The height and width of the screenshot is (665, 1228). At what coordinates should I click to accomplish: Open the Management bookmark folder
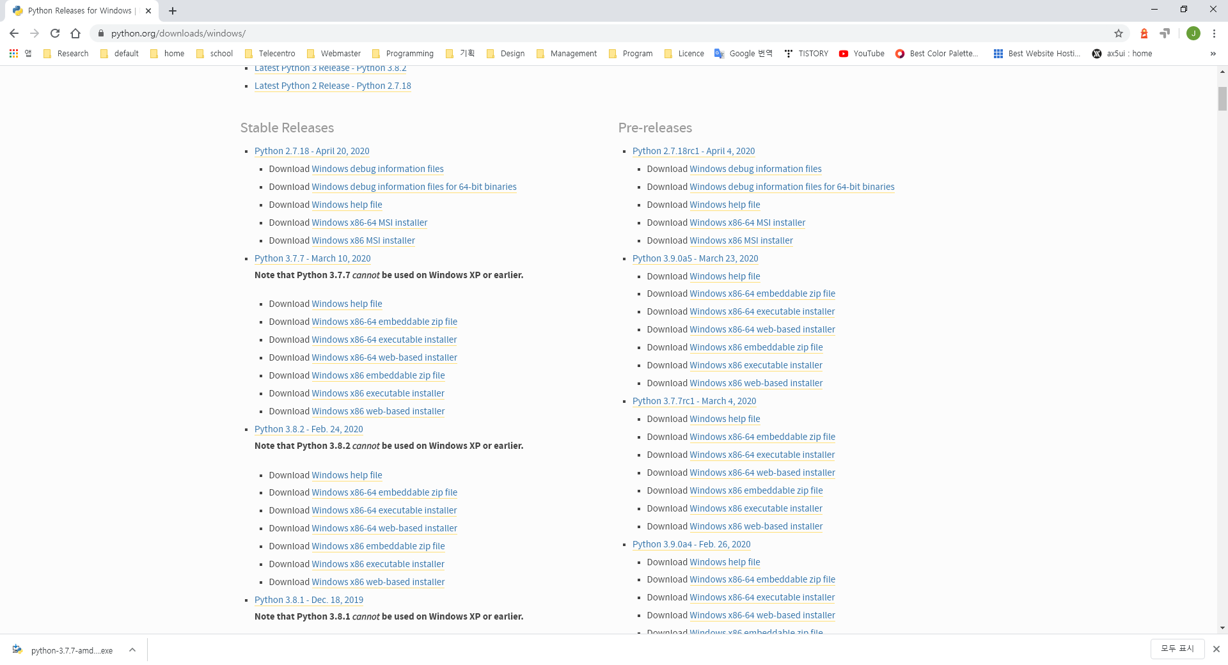[567, 54]
